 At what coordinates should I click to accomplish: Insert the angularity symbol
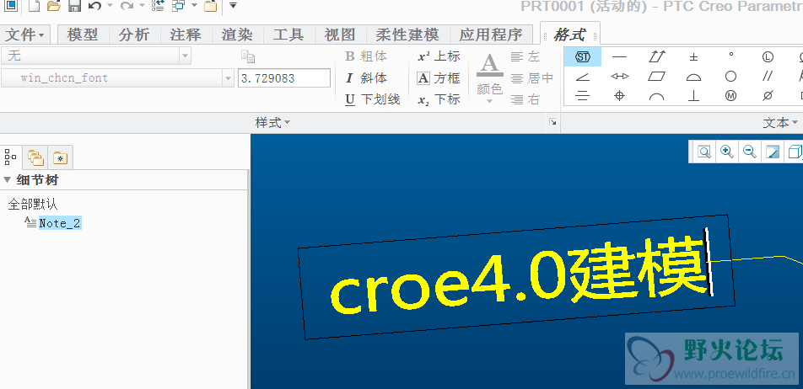click(x=583, y=77)
